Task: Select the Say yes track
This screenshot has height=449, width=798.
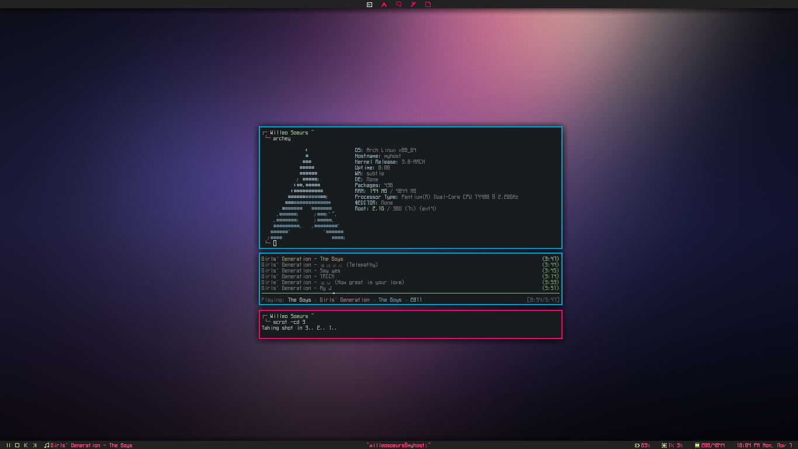Action: click(x=410, y=271)
